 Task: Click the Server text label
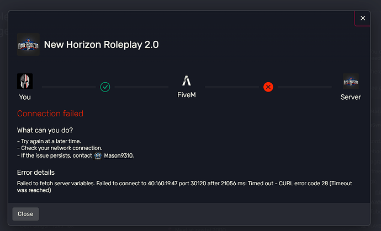tap(351, 97)
